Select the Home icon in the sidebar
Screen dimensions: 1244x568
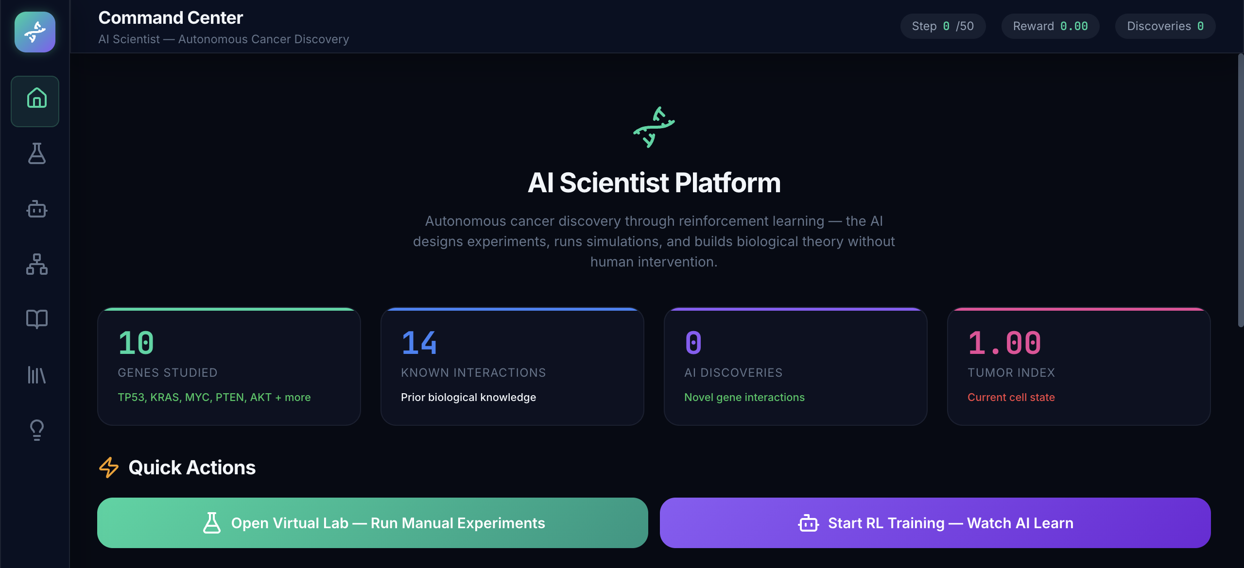(35, 100)
